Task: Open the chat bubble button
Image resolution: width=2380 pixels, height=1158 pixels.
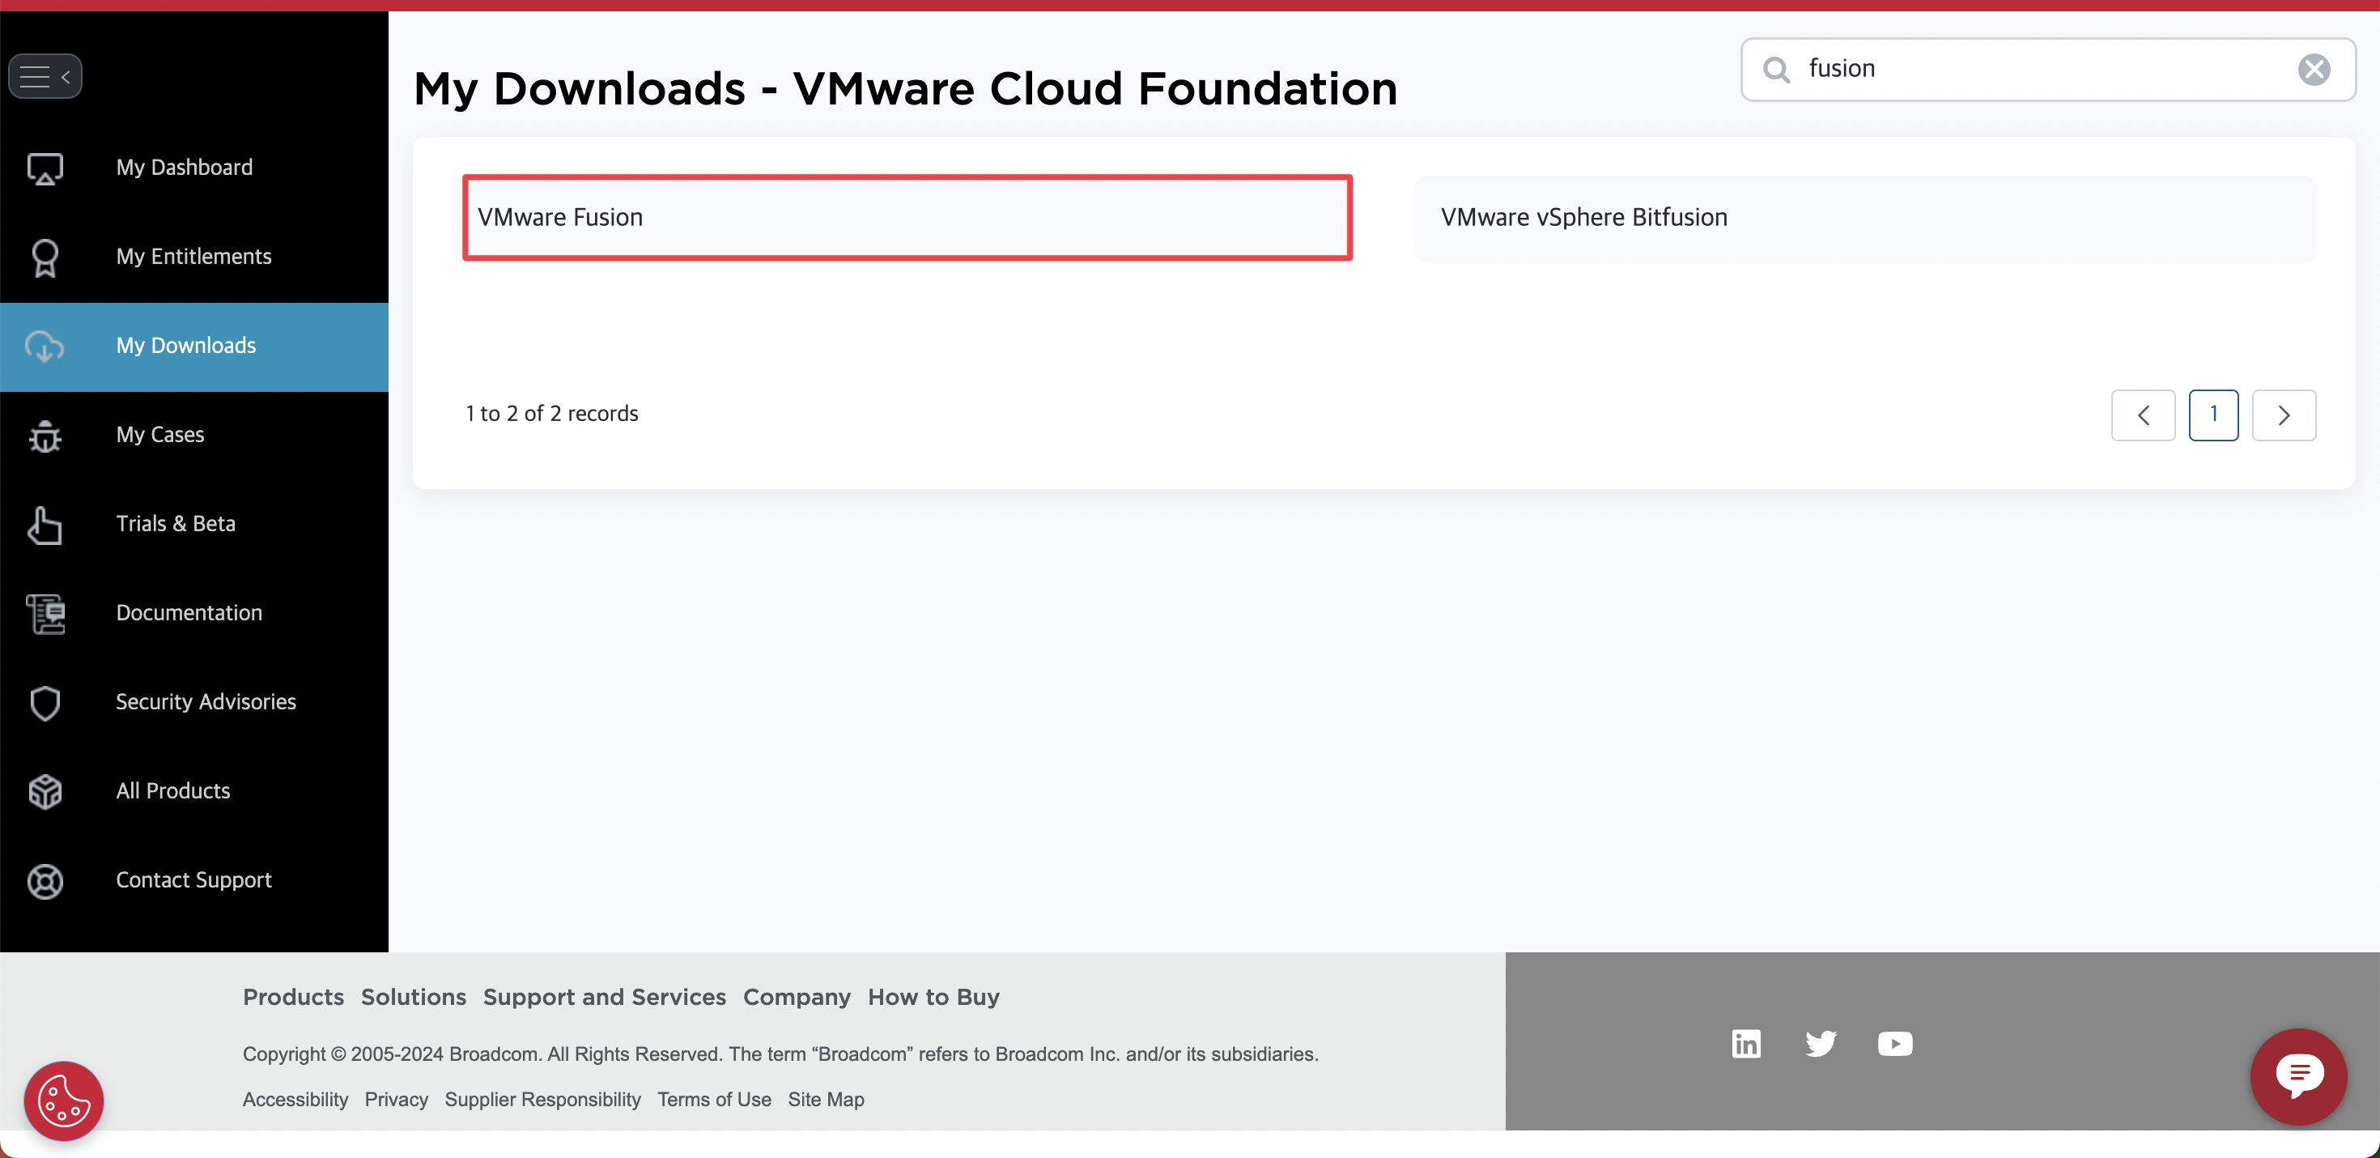Action: point(2297,1075)
